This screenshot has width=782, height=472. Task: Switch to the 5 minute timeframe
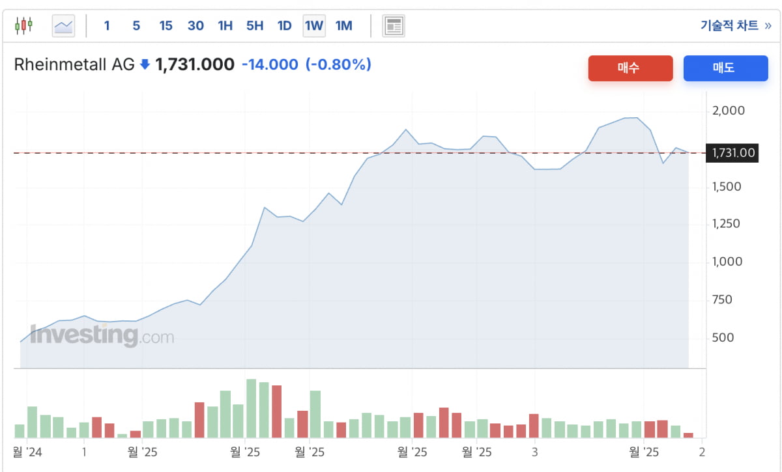coord(136,26)
